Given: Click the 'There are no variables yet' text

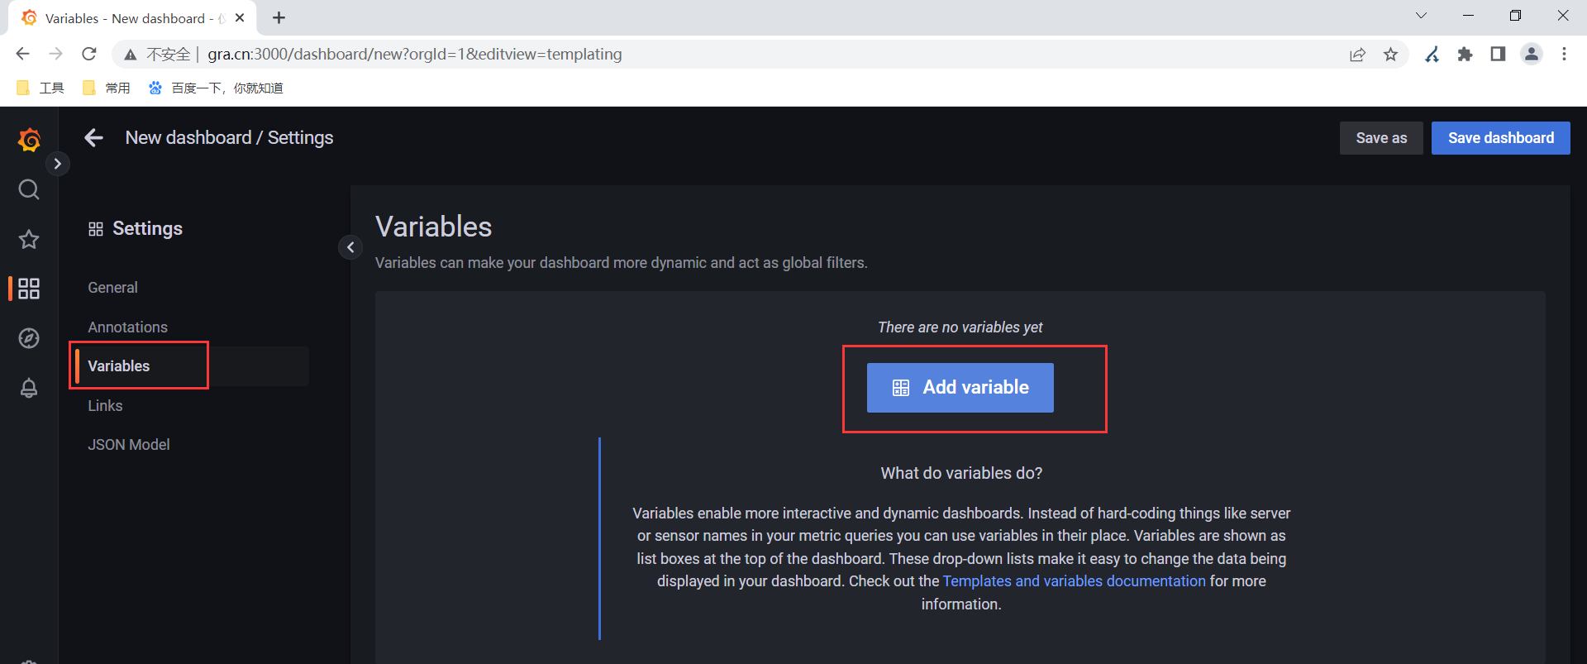Looking at the screenshot, I should (x=960, y=327).
